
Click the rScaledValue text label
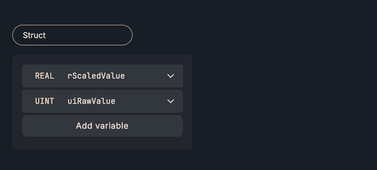[96, 76]
